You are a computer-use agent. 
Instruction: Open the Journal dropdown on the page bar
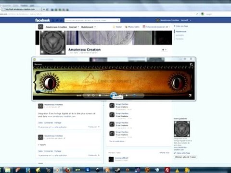pos(74,27)
